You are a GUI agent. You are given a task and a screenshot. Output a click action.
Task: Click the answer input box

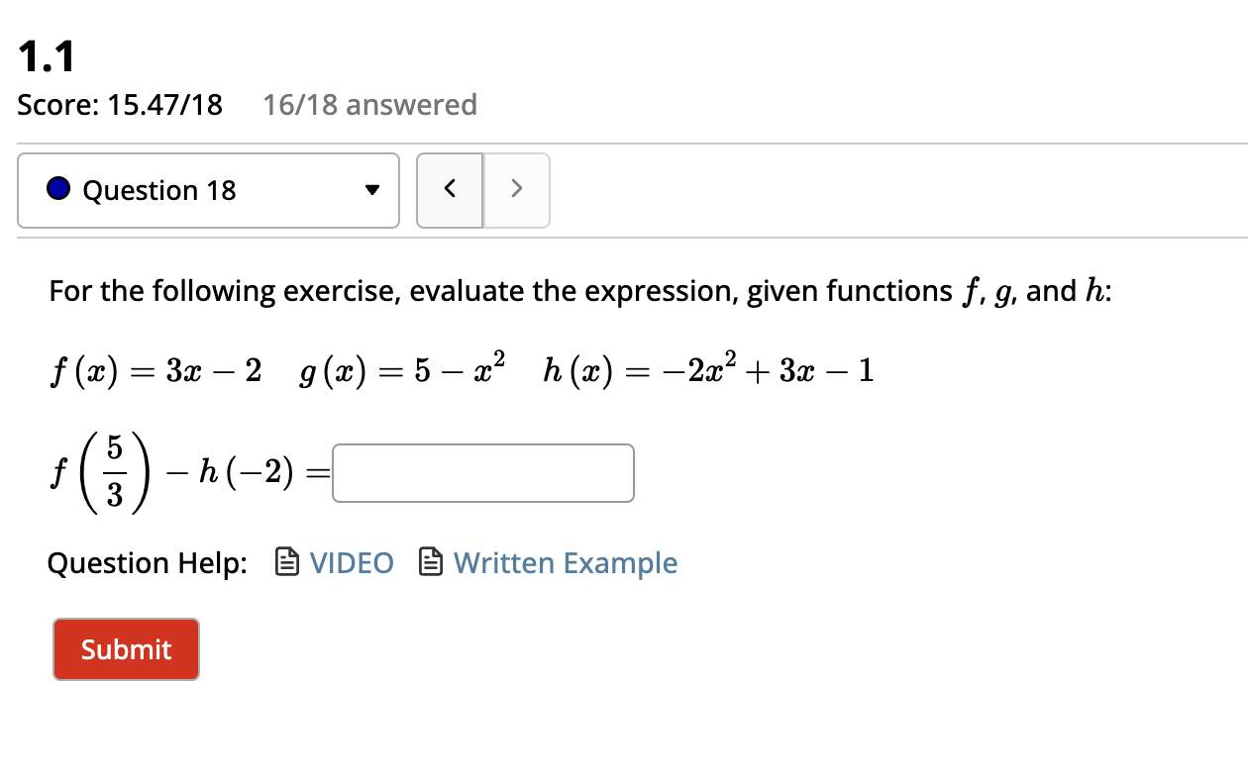coord(482,473)
